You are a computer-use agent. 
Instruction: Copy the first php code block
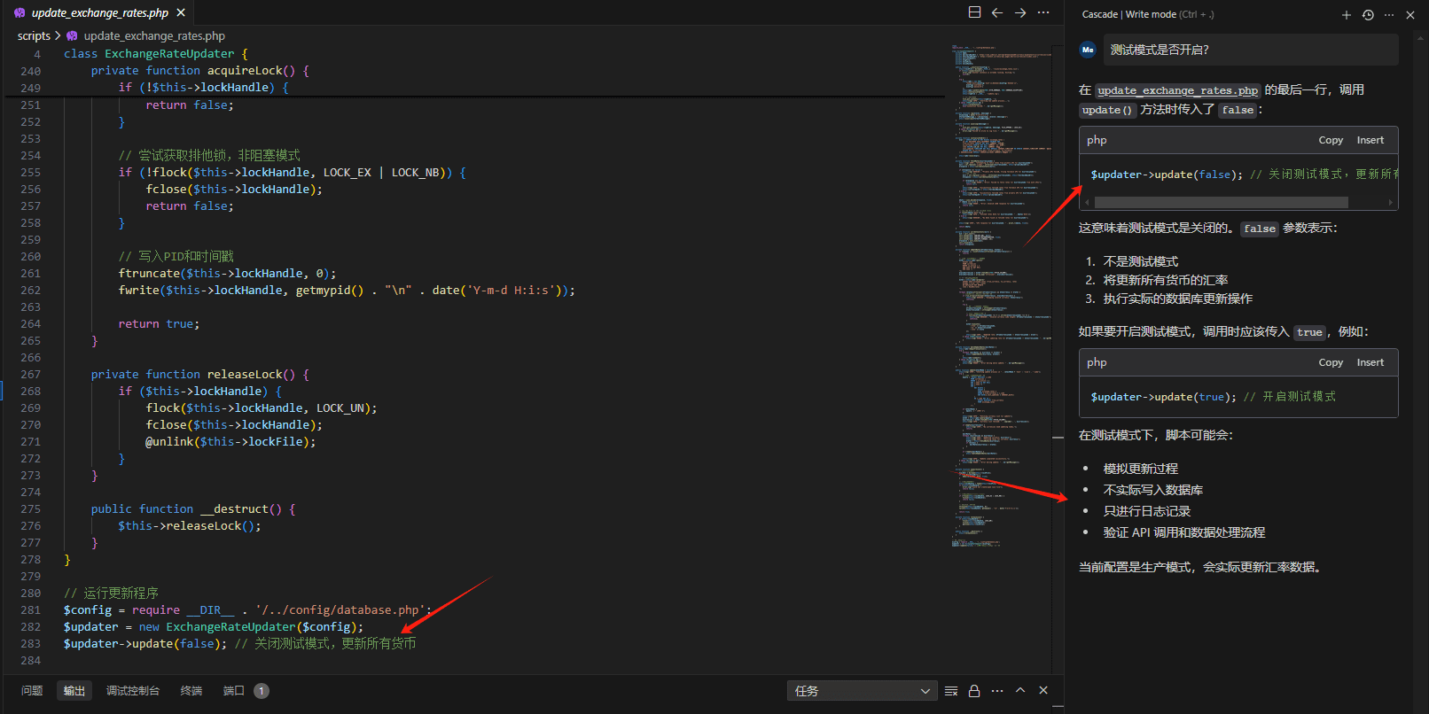(x=1331, y=140)
